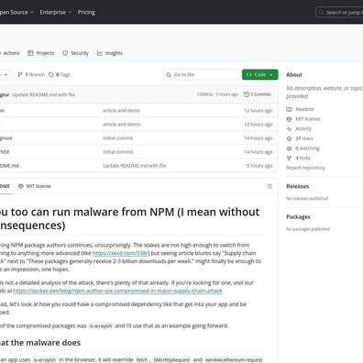Click the book icon next to Readme

[289, 109]
